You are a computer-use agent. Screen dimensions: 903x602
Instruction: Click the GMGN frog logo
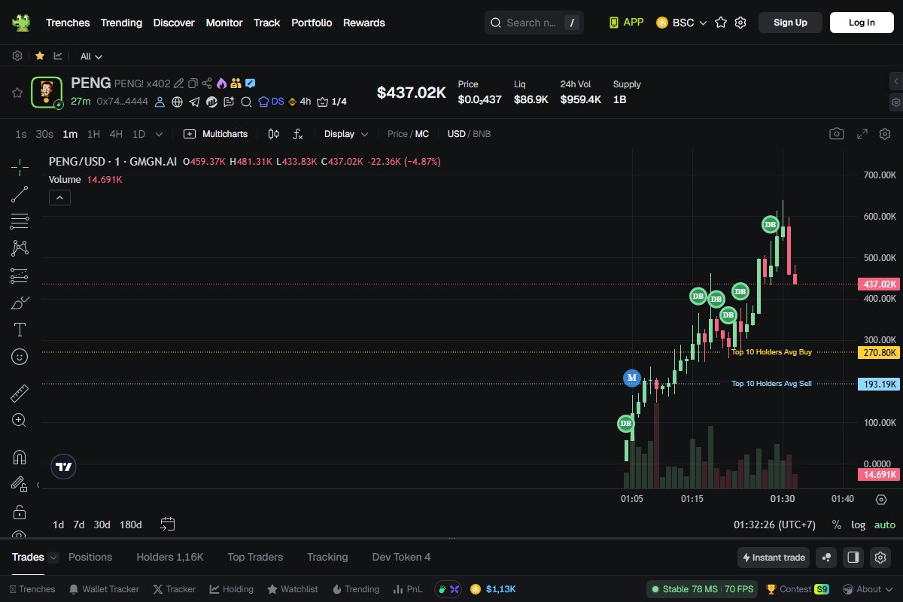21,23
